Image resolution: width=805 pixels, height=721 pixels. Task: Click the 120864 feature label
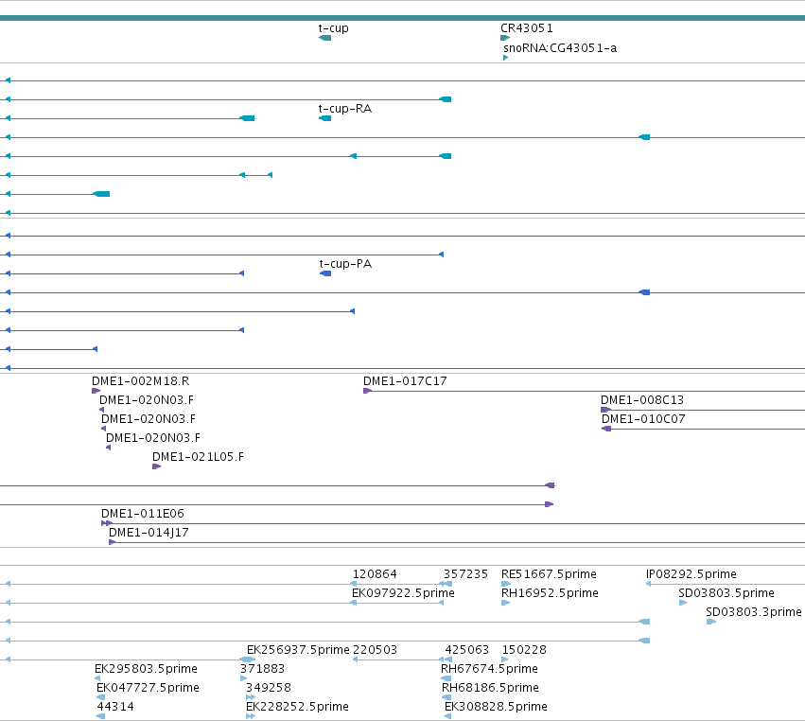point(375,574)
